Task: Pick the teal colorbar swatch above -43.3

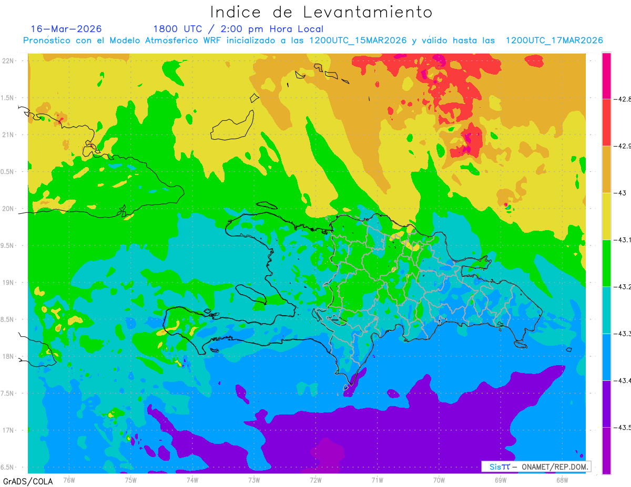Action: click(x=607, y=310)
